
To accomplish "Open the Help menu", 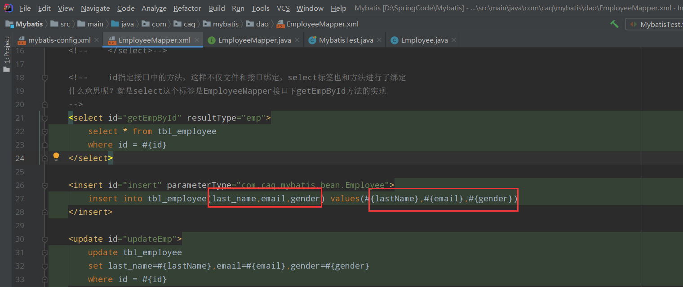I will click(338, 8).
